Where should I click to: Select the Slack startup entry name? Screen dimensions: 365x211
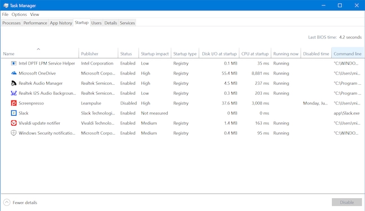pos(24,113)
